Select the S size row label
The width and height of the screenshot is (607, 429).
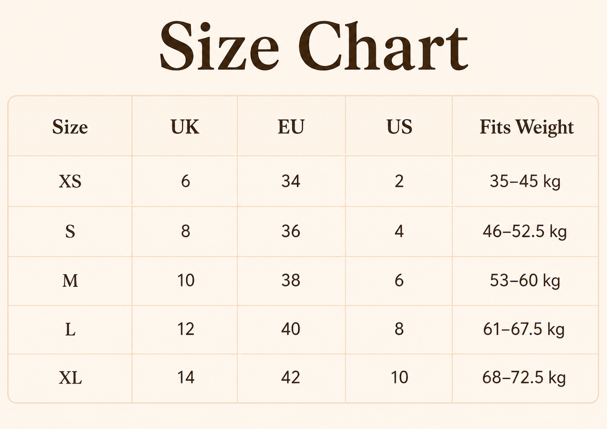(x=70, y=231)
